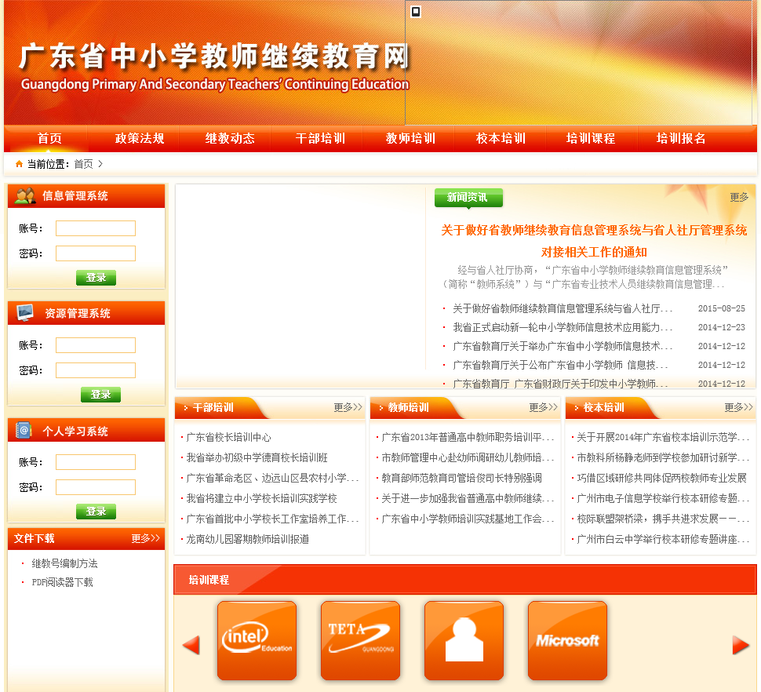
Task: Click the green 新闻资讯 tab
Action: pyautogui.click(x=468, y=198)
